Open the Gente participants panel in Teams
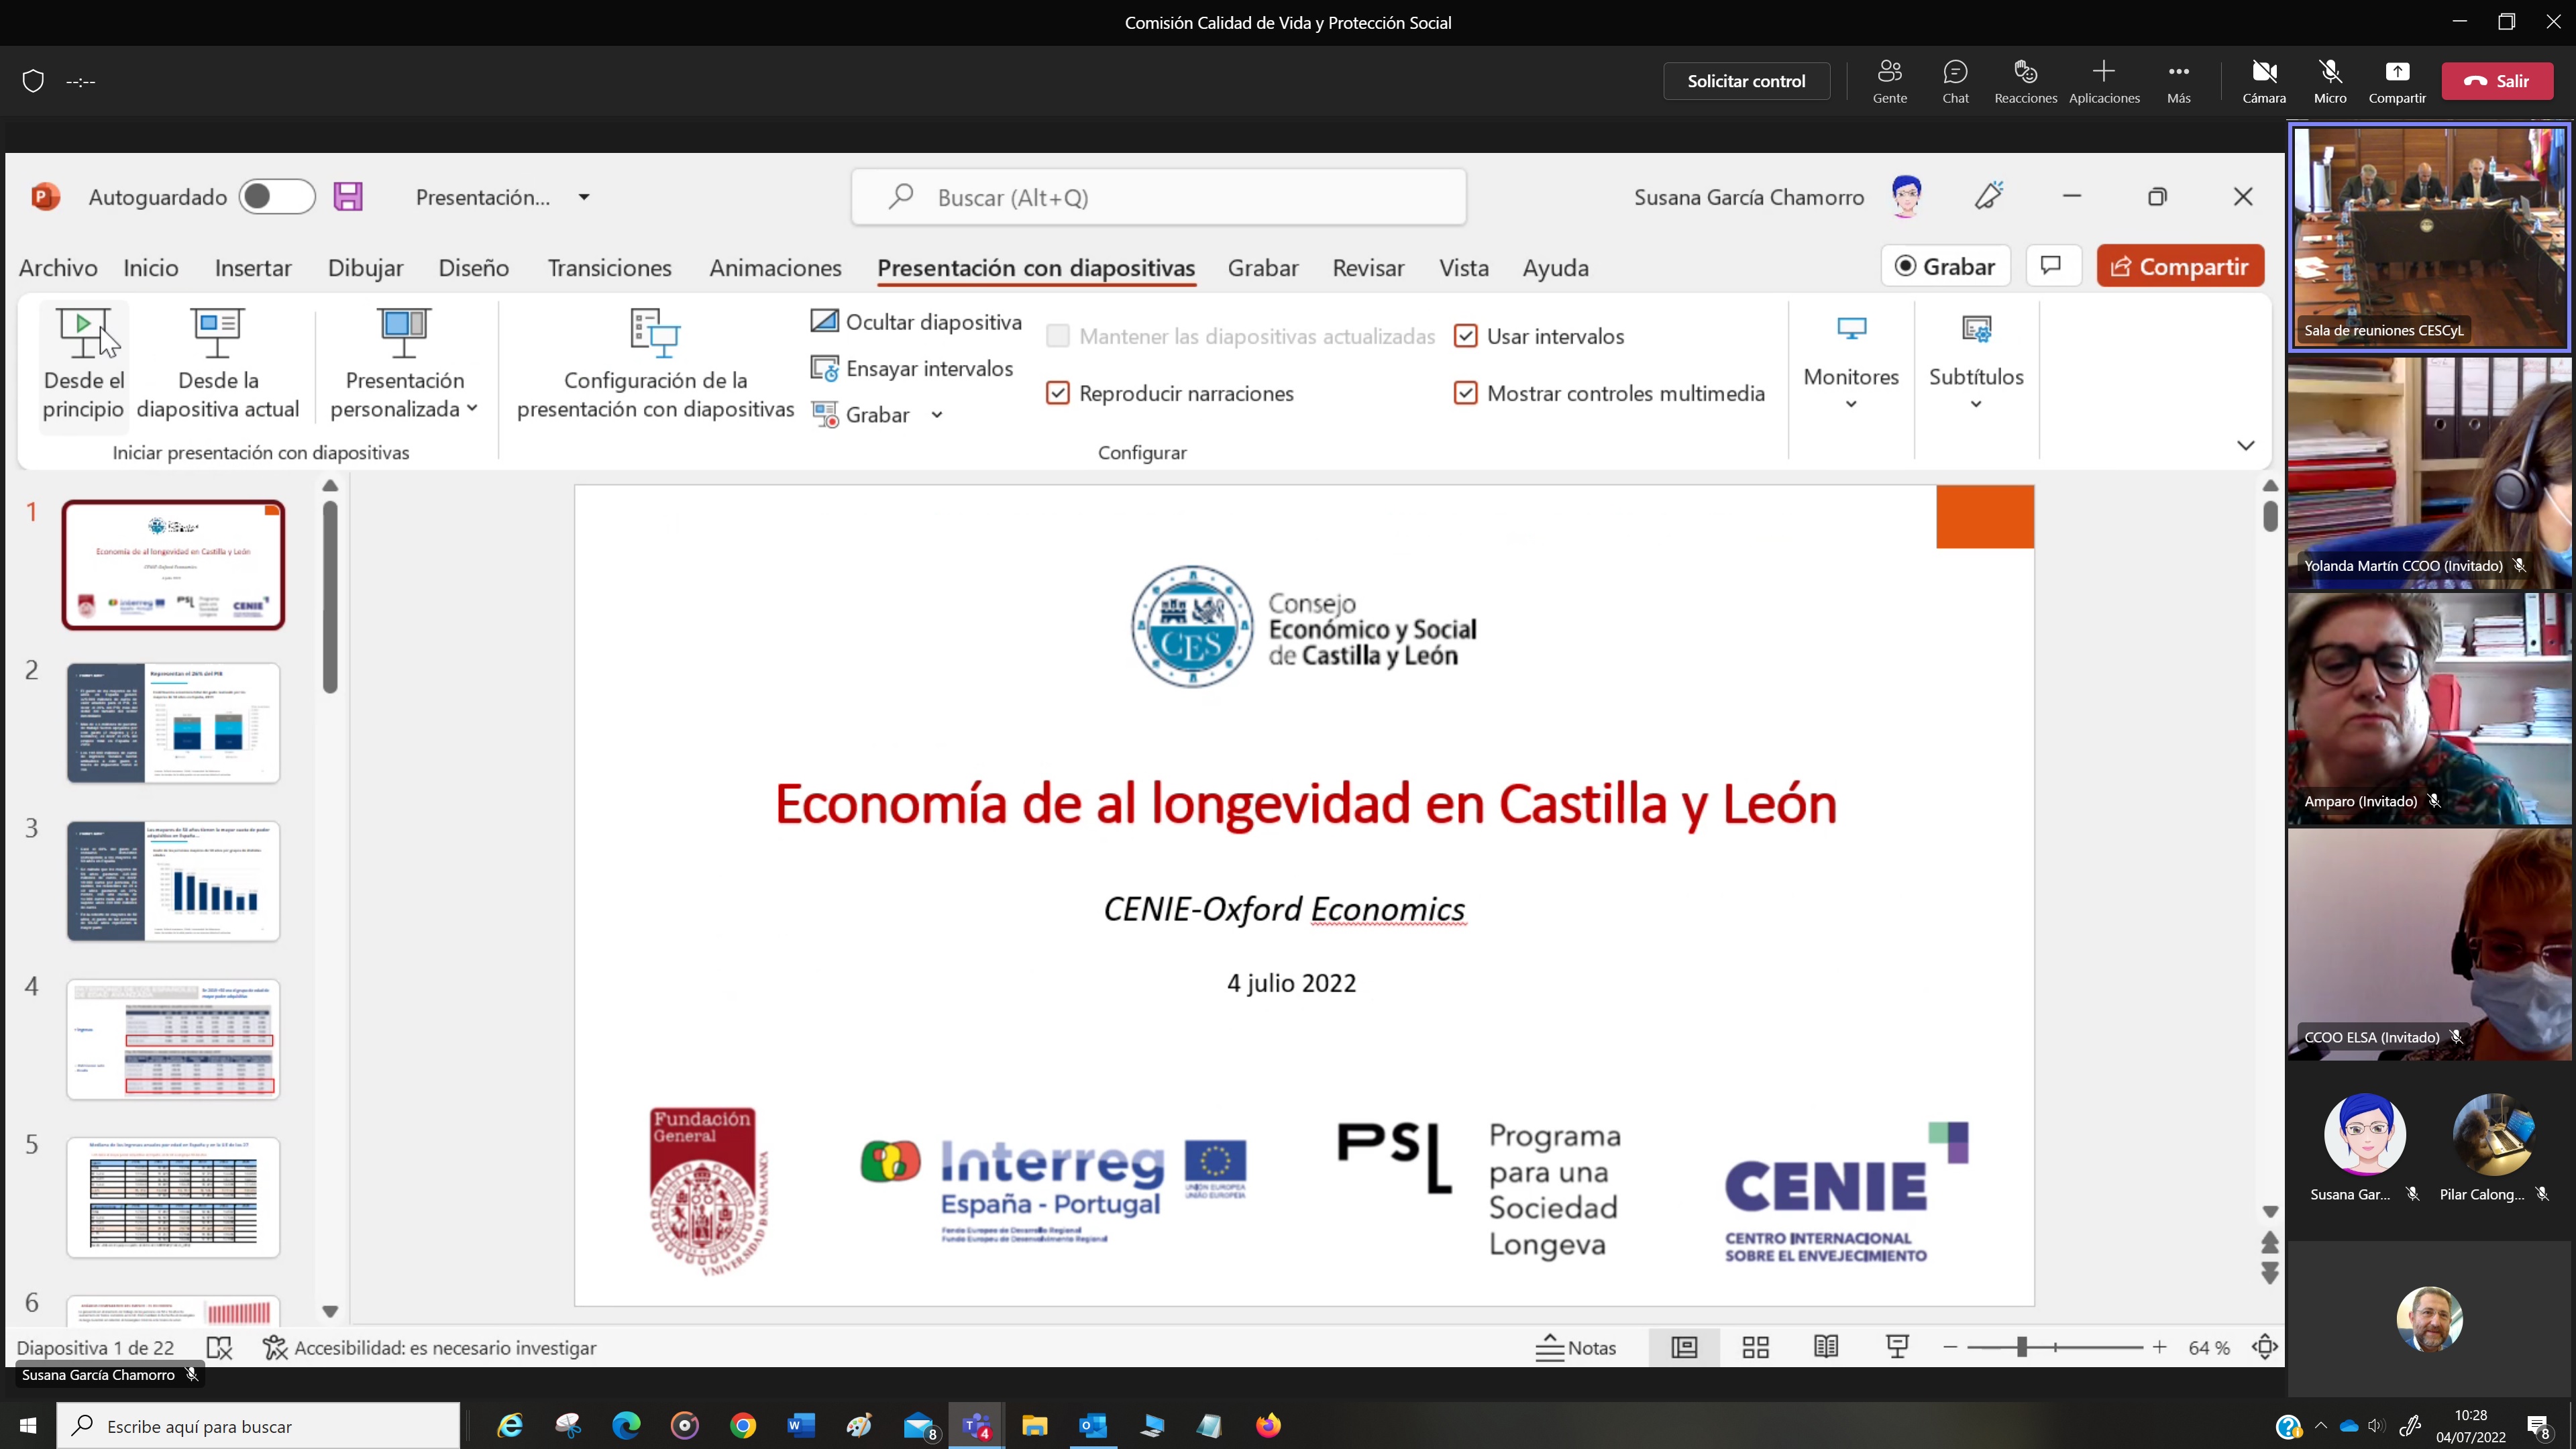 point(1889,81)
